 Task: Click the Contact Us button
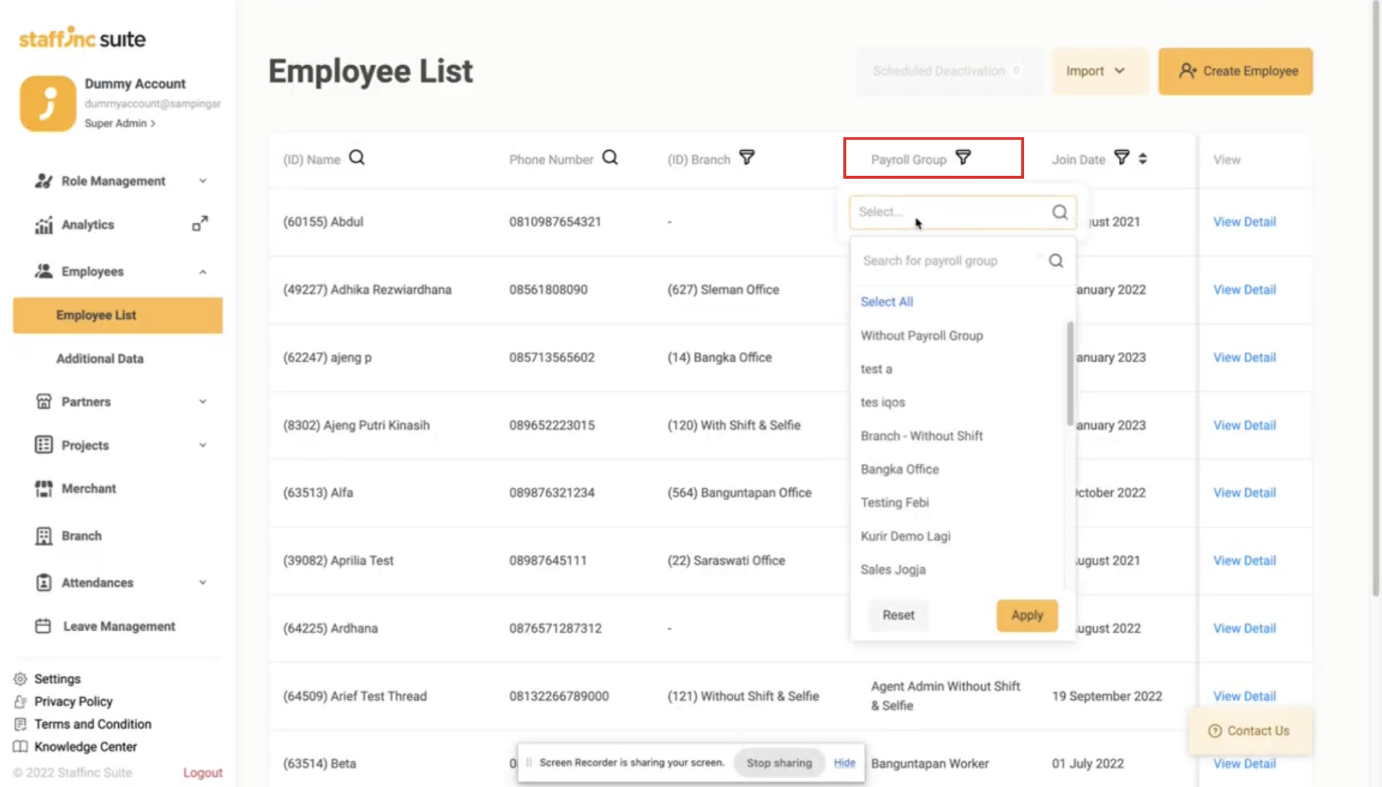(1249, 730)
